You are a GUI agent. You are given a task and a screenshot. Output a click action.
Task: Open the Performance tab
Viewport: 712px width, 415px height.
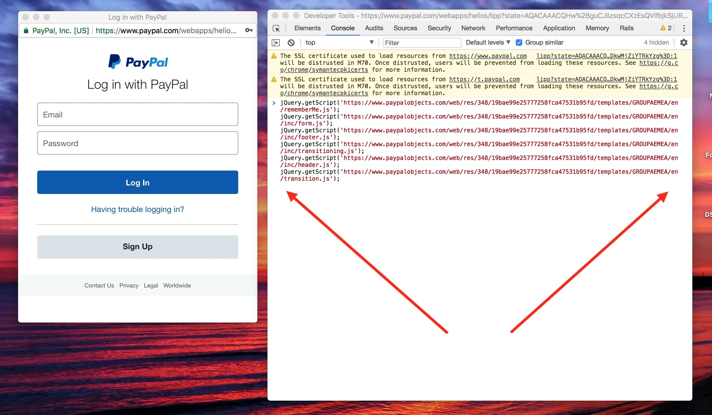point(514,28)
